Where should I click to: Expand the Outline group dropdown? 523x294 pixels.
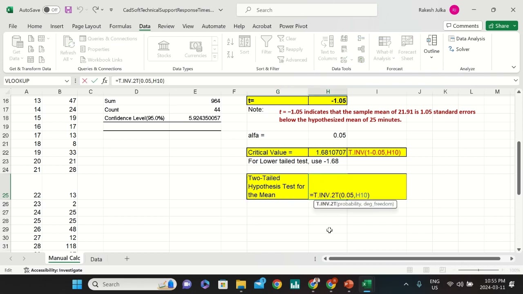(x=431, y=57)
